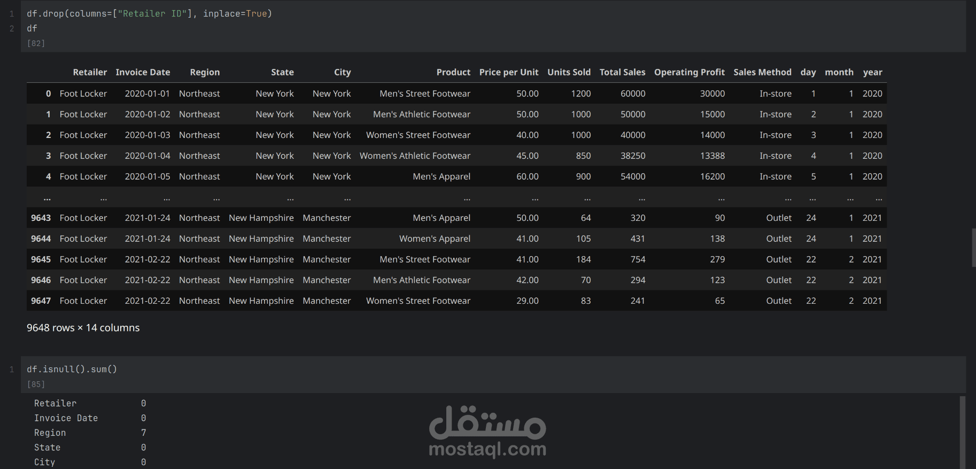Click the Price per Unit column header
The image size is (976, 469).
click(x=509, y=72)
